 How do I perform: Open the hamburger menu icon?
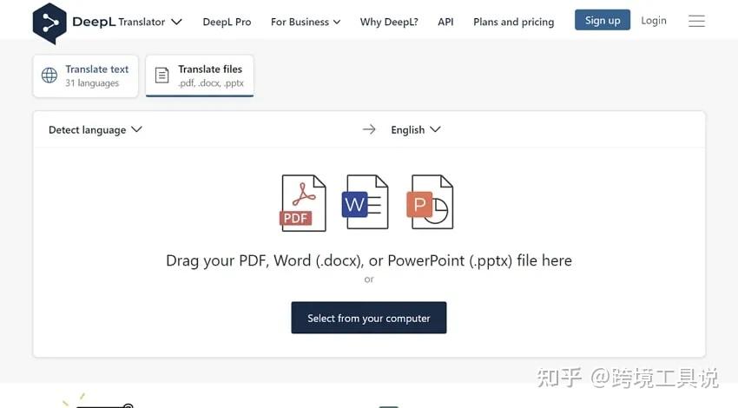(x=696, y=21)
